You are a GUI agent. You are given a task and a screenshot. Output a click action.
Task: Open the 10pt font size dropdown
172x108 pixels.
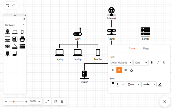pyautogui.click(x=141, y=63)
